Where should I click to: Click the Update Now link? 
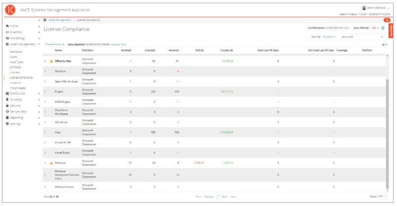click(119, 45)
